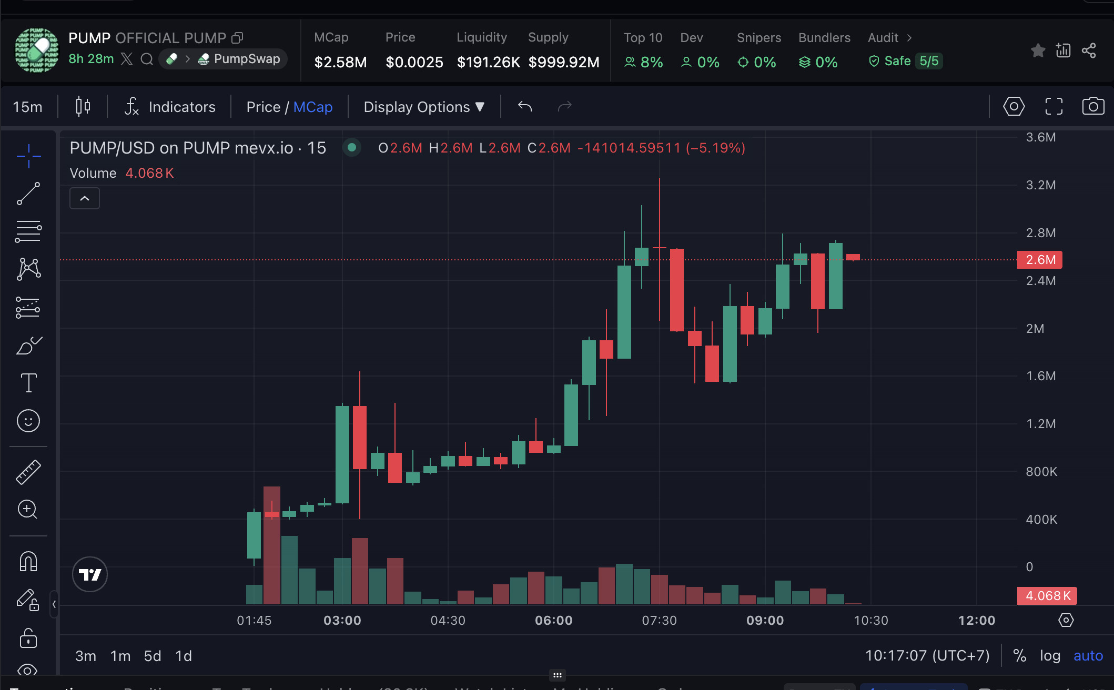The width and height of the screenshot is (1114, 690).
Task: Click the Bundlers 0% stat
Action: [824, 50]
